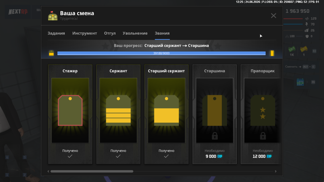
Task: Click the Трудитесь! subtitle
Action: coord(69,19)
